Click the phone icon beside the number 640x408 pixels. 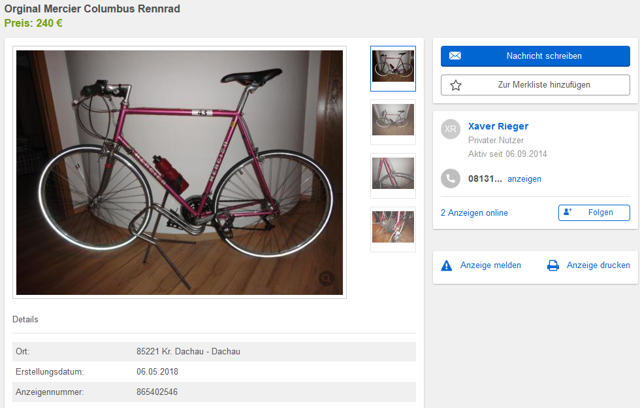coord(450,178)
